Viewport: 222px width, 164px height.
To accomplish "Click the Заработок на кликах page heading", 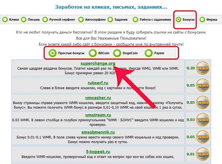I will (x=111, y=7).
